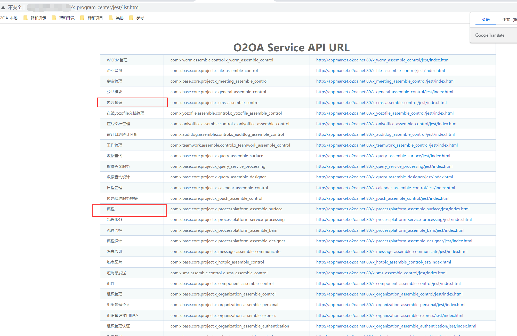Open the x_organization_assemble_express jest link

click(x=390, y=315)
